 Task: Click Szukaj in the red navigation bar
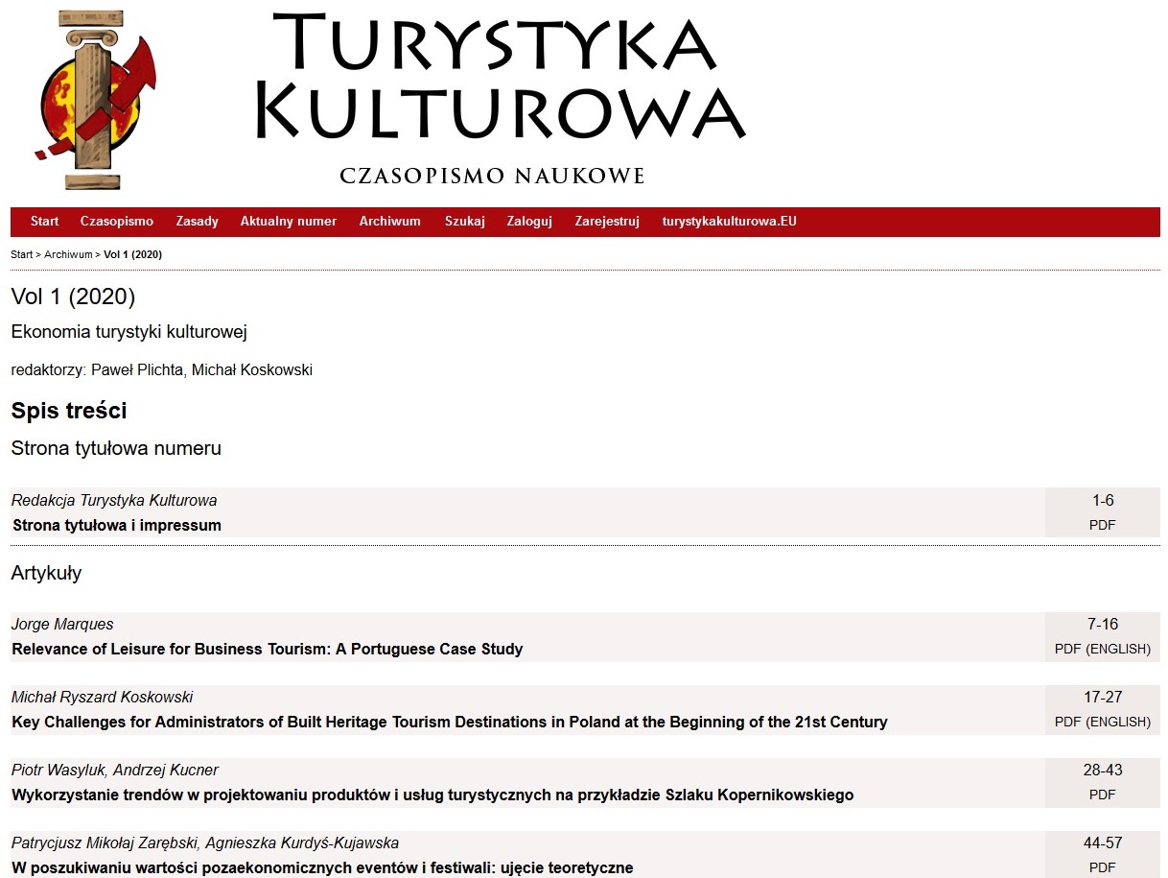click(464, 222)
